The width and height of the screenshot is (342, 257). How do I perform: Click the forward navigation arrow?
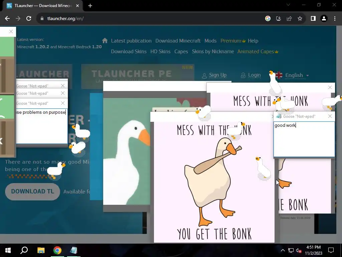pos(18,19)
